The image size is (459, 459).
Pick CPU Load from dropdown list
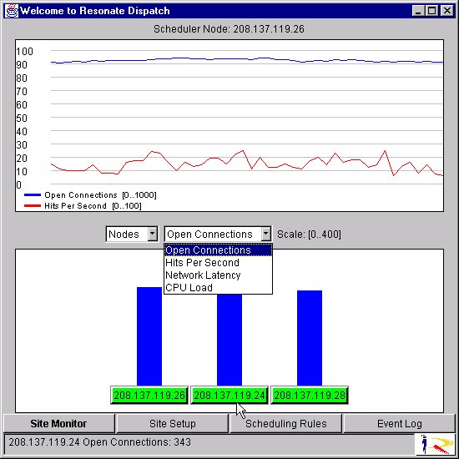pos(218,287)
